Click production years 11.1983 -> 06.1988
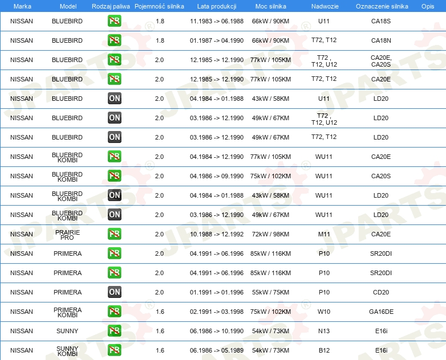This screenshot has width=446, height=360. [217, 21]
